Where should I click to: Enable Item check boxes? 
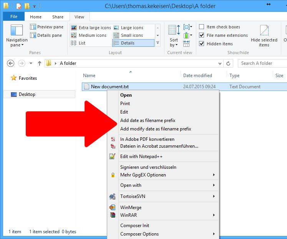click(x=202, y=27)
